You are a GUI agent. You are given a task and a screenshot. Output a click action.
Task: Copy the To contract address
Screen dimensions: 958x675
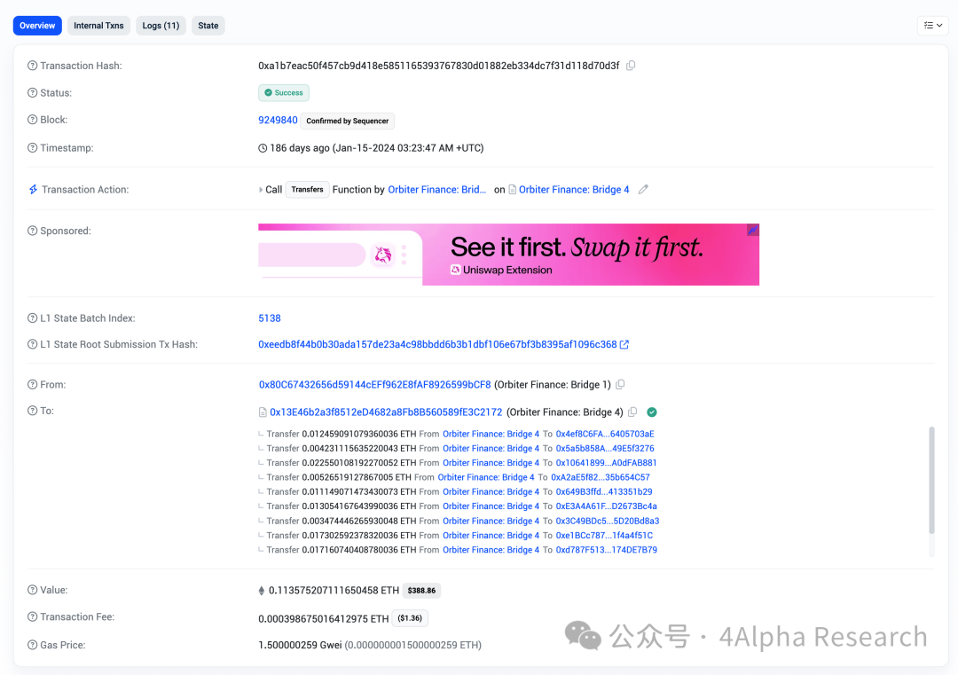pos(632,412)
